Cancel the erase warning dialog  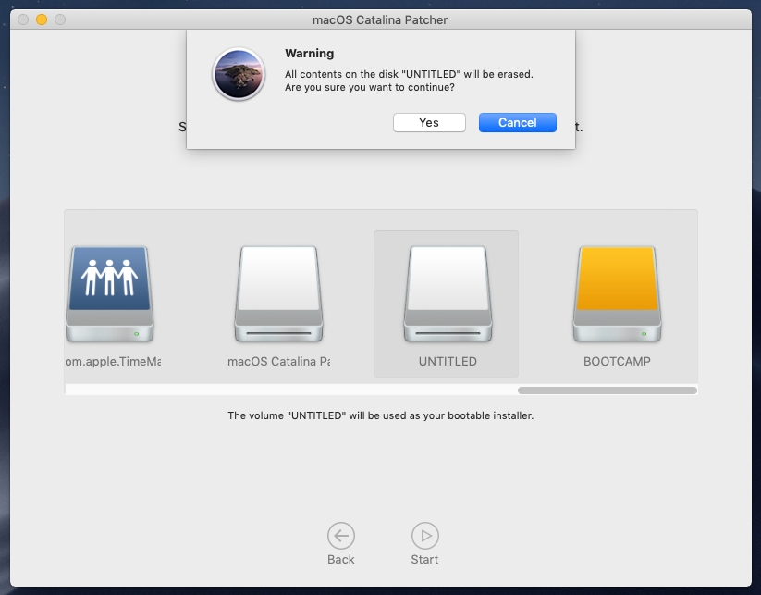pos(518,122)
